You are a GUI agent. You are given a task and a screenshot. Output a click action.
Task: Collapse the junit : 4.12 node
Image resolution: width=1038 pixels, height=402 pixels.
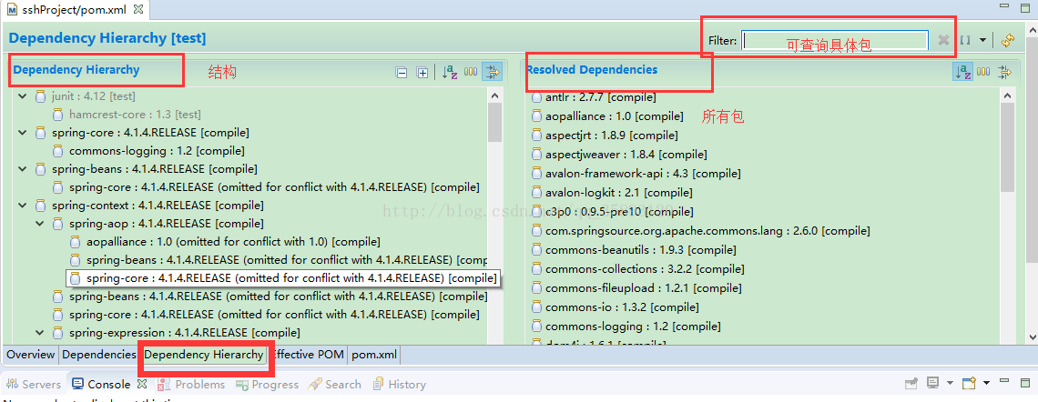pos(23,96)
